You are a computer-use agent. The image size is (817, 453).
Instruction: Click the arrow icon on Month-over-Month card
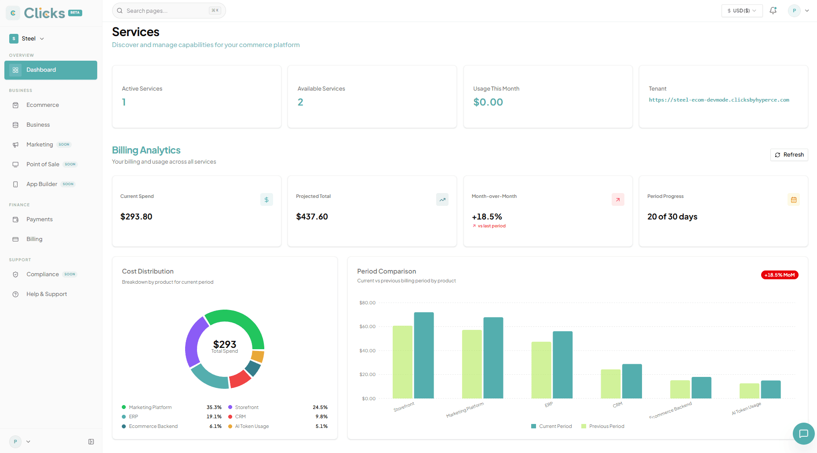[618, 200]
